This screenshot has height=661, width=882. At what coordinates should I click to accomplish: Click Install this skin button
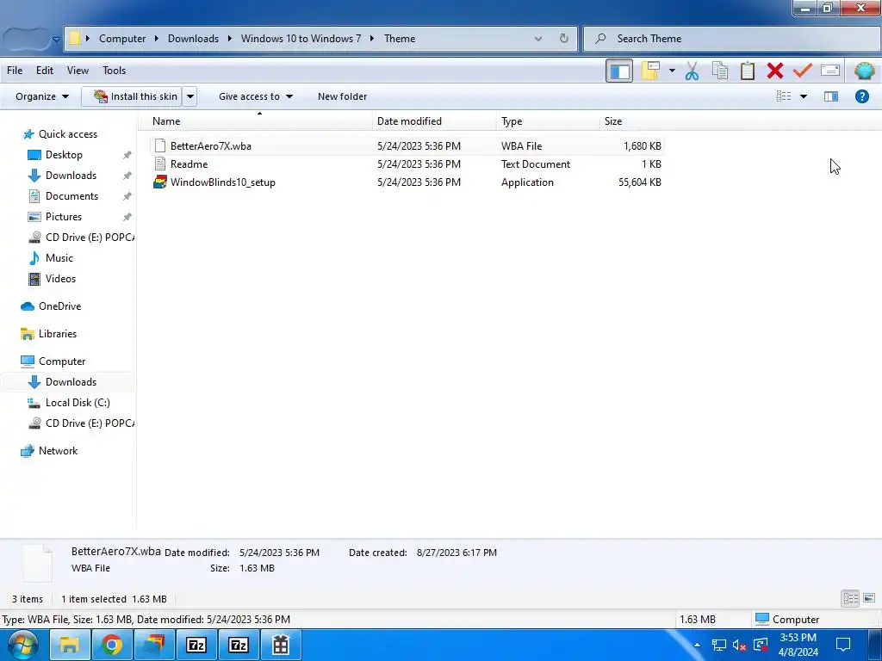point(132,96)
